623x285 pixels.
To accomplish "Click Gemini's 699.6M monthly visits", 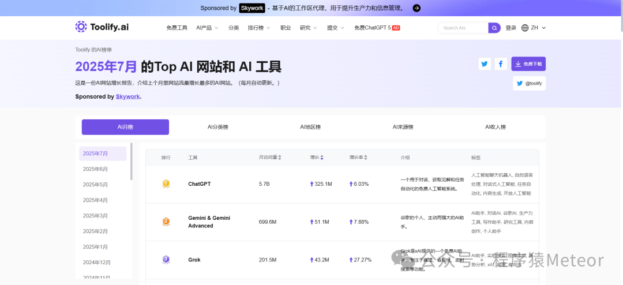I will tap(268, 222).
